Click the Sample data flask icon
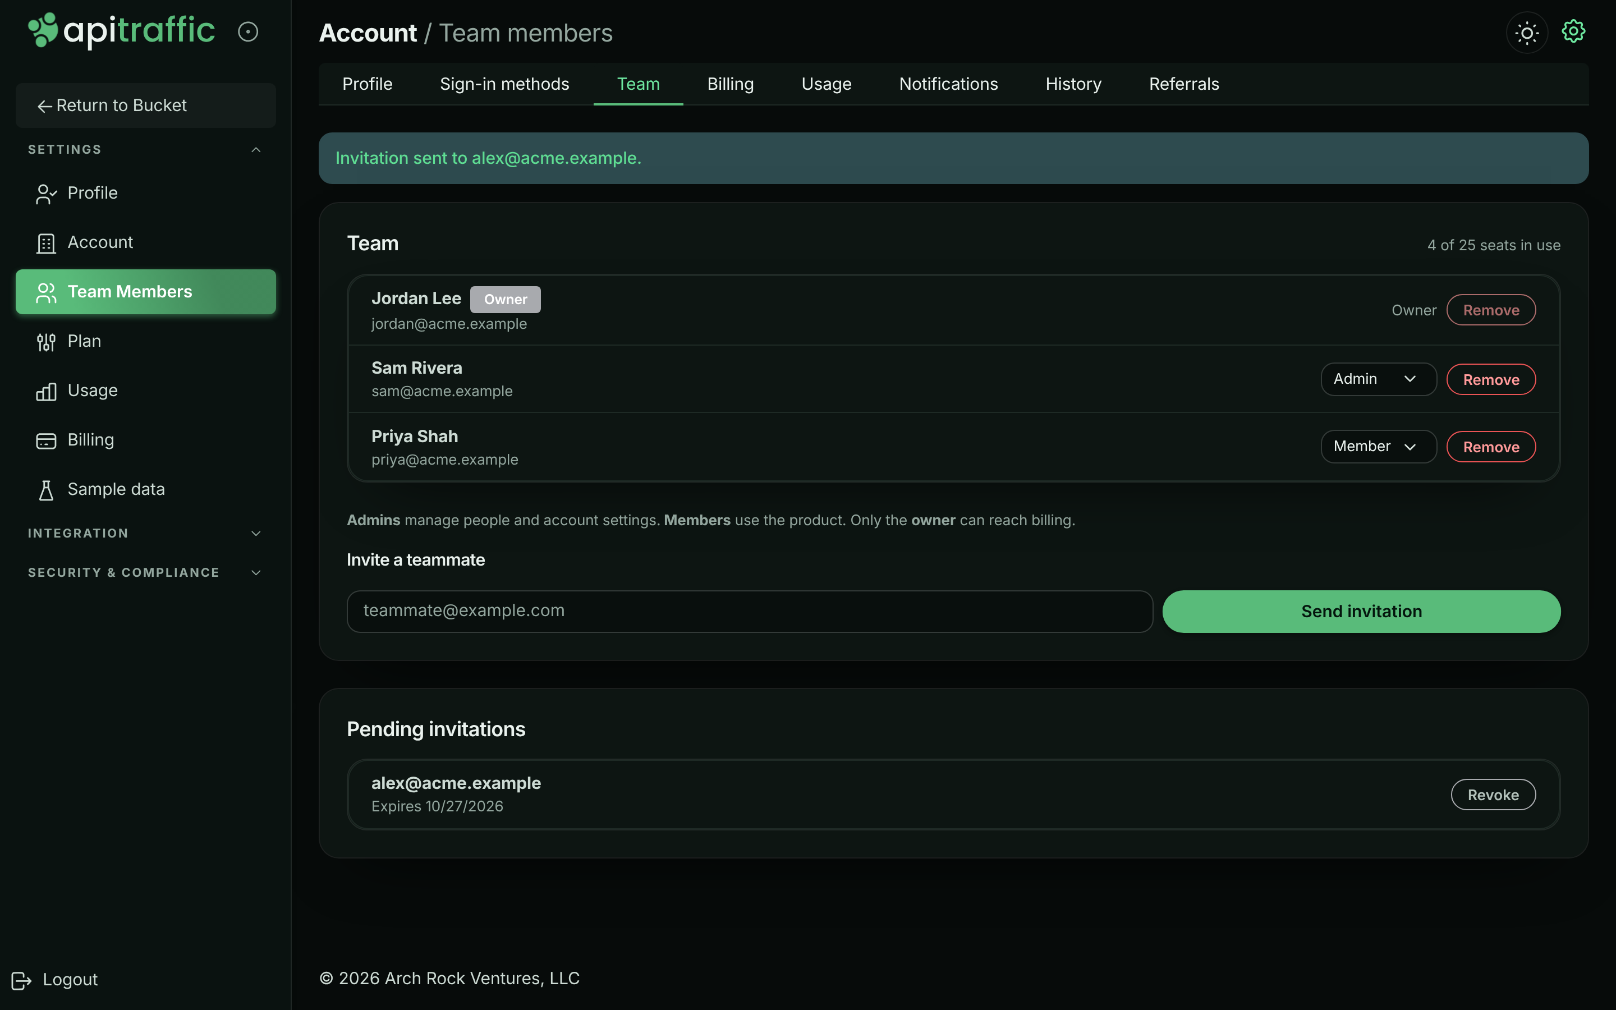Image resolution: width=1616 pixels, height=1010 pixels. pyautogui.click(x=46, y=490)
